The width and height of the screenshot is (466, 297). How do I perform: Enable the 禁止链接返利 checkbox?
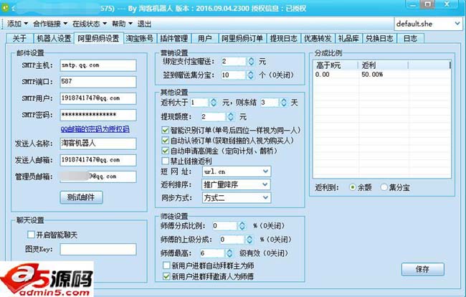[165, 161]
